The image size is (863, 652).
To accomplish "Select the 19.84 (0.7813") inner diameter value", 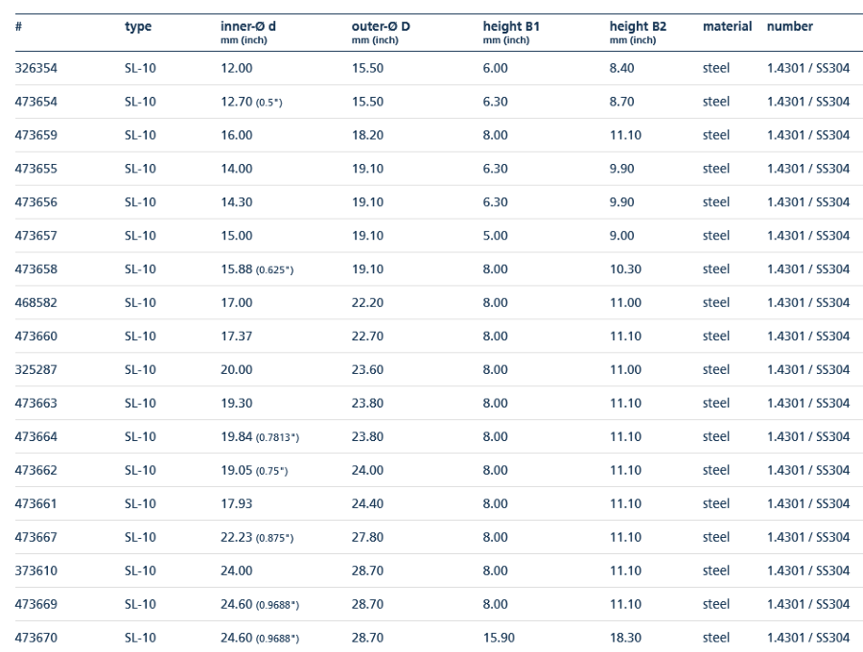I will pos(259,437).
